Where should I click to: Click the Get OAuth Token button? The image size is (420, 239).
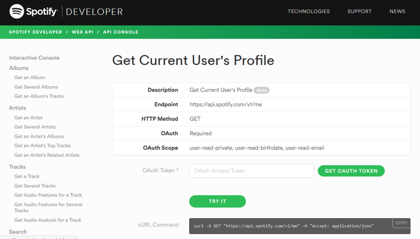351,171
